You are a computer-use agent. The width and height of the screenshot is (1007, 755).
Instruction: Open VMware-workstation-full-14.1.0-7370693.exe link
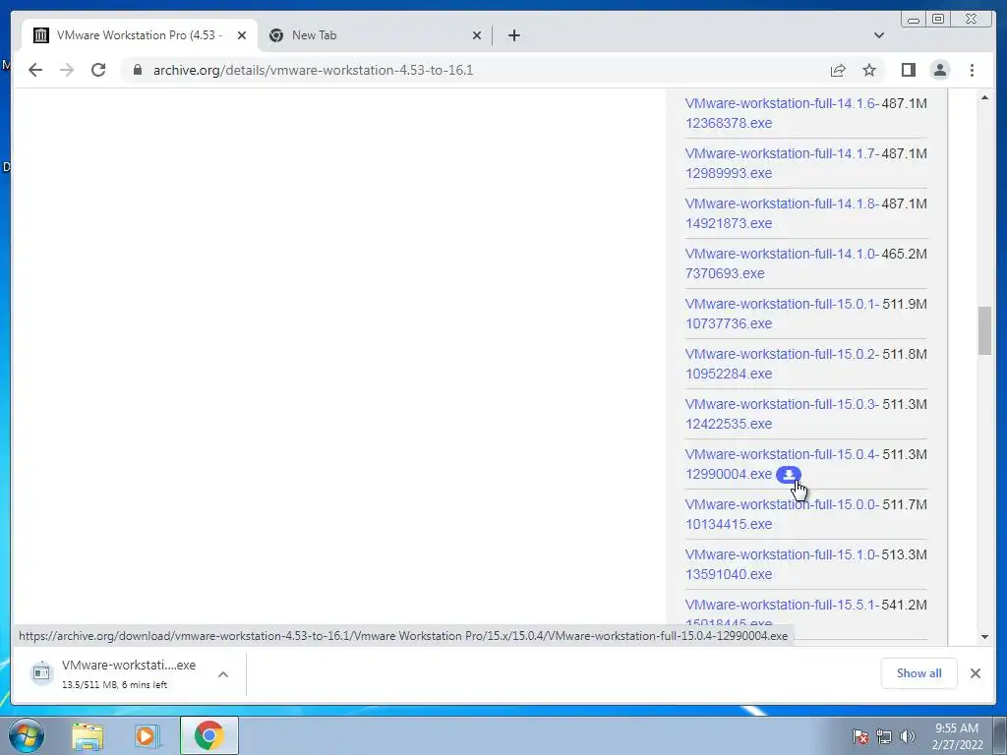coord(781,263)
